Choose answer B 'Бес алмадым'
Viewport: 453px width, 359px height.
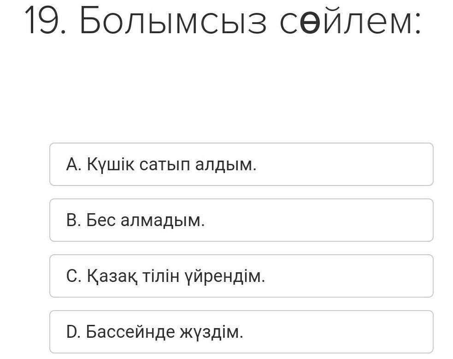(x=241, y=220)
